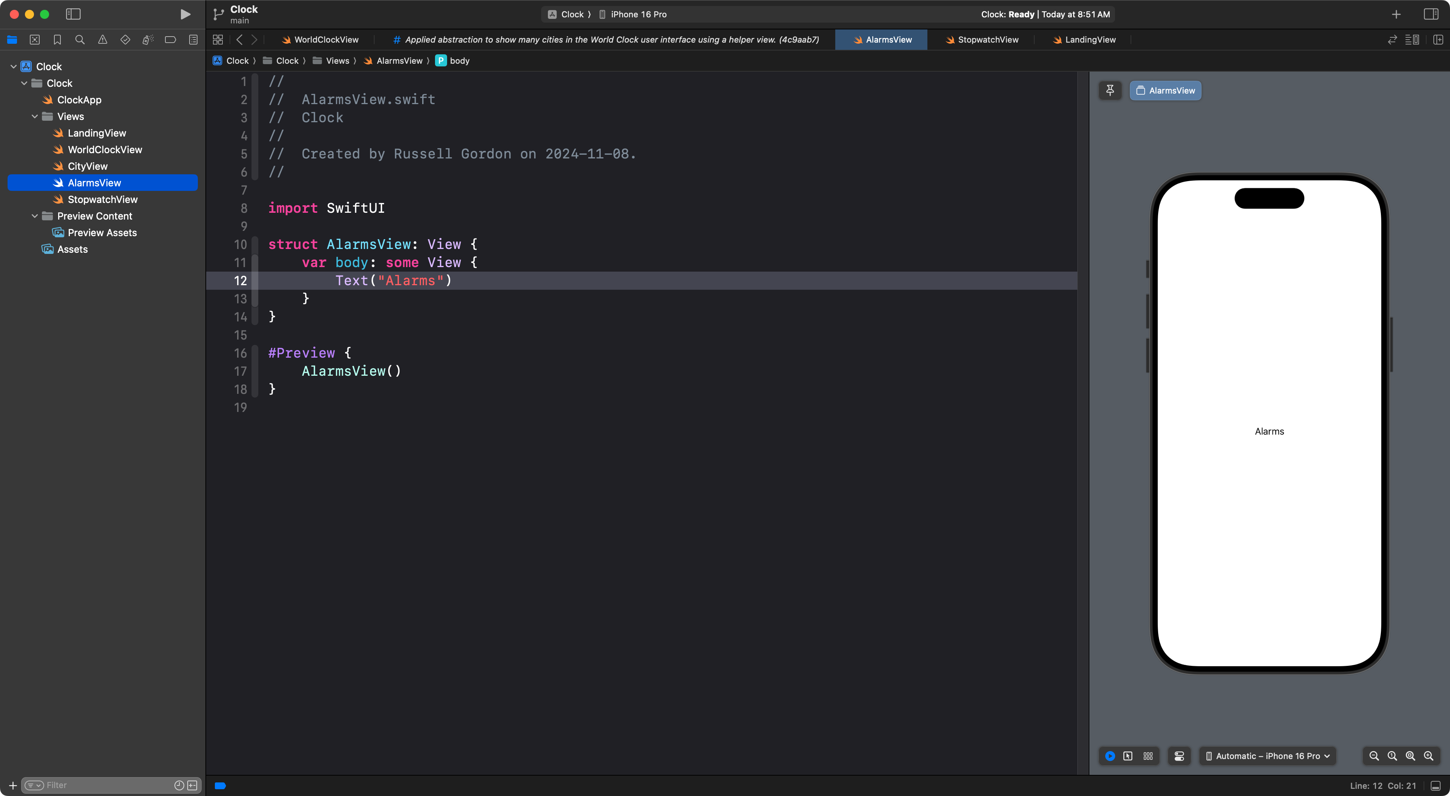Viewport: 1450px width, 796px height.
Task: Click the Run (play) button in toolbar
Action: pos(185,14)
